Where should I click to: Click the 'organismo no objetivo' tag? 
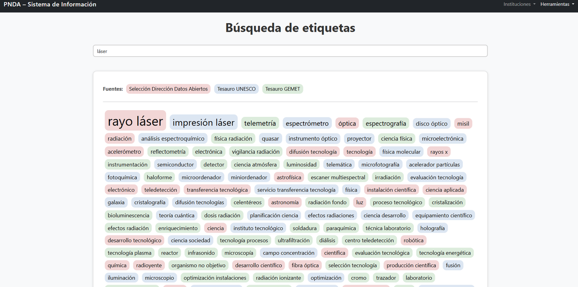(x=198, y=265)
